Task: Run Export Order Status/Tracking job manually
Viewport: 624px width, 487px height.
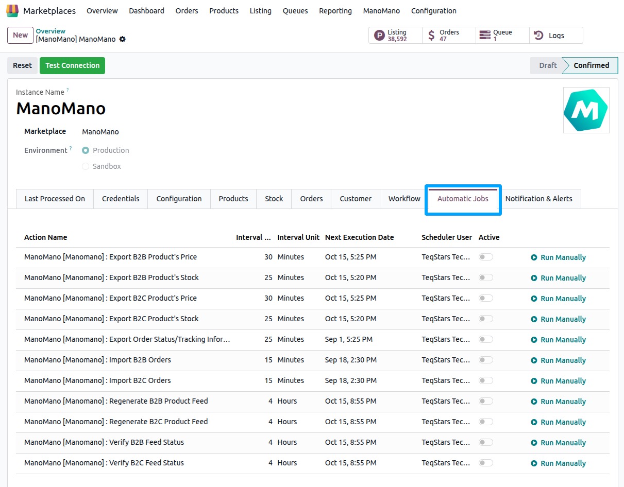Action: click(x=559, y=340)
